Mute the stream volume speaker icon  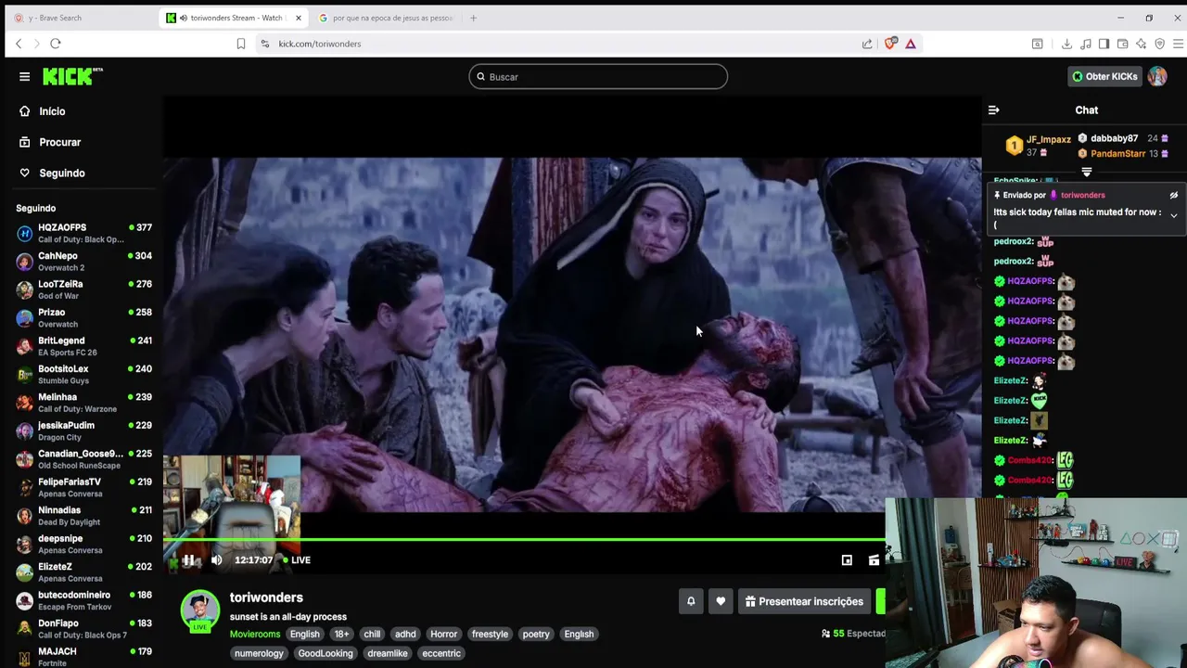(x=216, y=559)
